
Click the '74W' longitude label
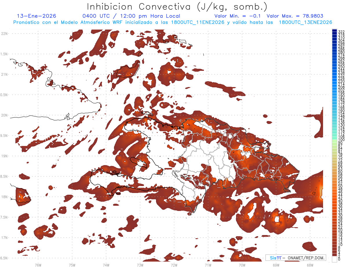click(106, 265)
